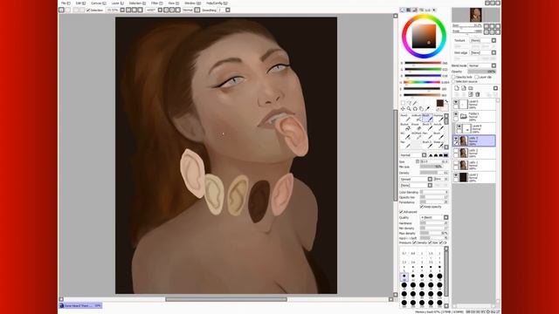Select the zoom magnifier tool

409,108
